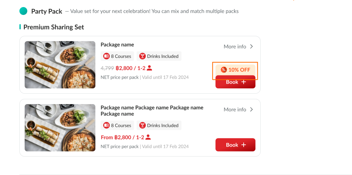The height and width of the screenshot is (175, 352).
Task: Click the Drinks Included cocktail icon in first package
Action: (x=142, y=56)
